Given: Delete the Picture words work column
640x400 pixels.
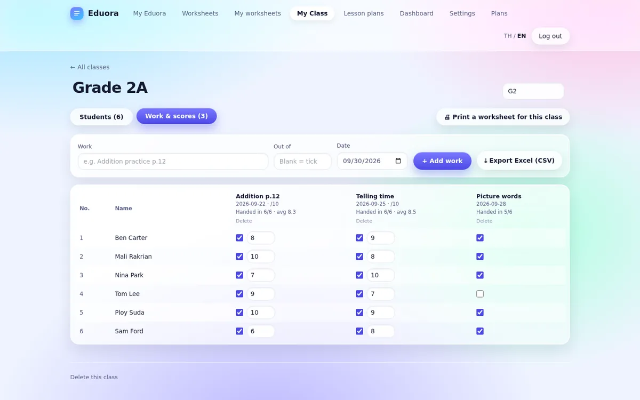Looking at the screenshot, I should coord(484,221).
